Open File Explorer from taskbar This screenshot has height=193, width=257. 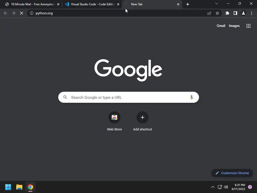point(19,187)
